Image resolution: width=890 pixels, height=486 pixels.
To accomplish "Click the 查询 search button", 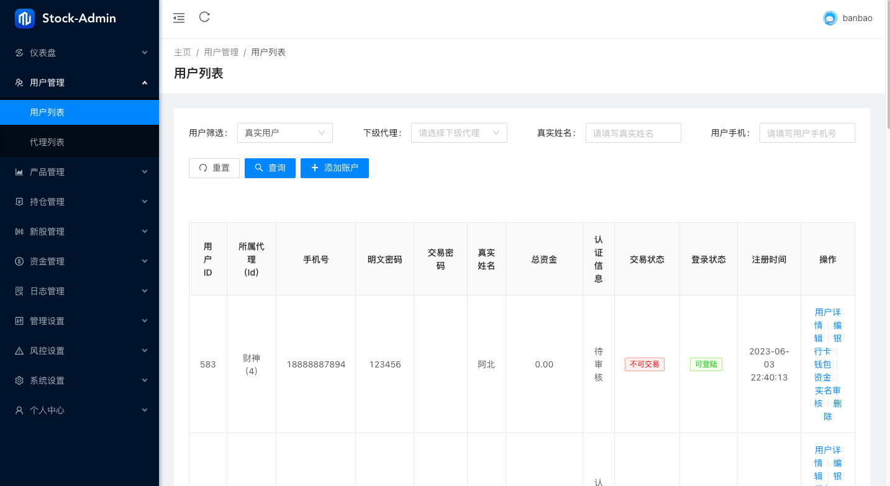I will [x=270, y=168].
